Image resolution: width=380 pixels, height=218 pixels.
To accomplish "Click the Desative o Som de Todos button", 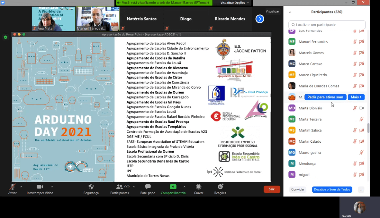I will [x=332, y=189].
